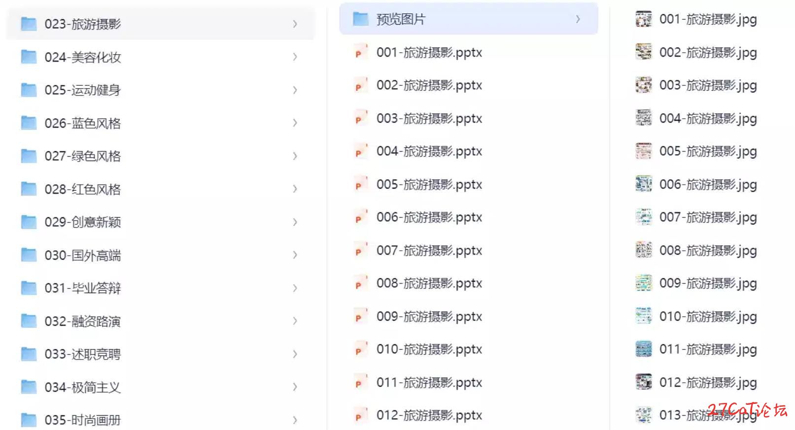Click the folder icon for 026-蓝色风格
Screen dimensions: 795x430
[x=29, y=123]
